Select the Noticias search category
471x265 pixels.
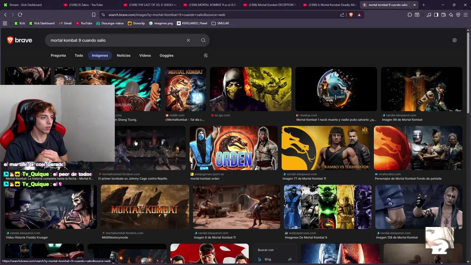coord(124,56)
